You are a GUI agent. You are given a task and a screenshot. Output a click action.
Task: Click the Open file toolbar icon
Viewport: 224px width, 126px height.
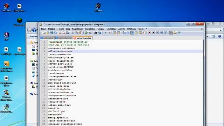point(47,33)
